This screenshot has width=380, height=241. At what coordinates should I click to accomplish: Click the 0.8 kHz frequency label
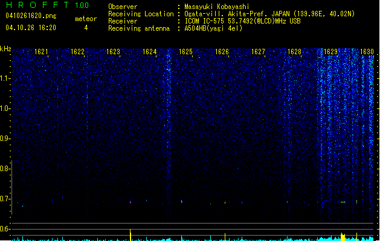5,169
